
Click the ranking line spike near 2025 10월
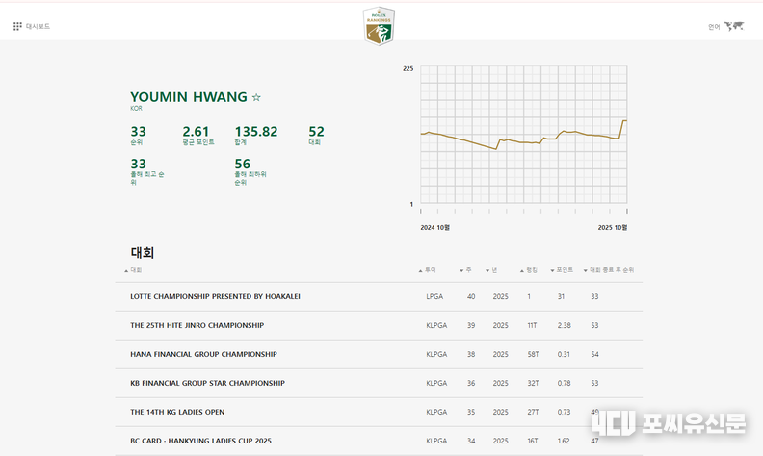[x=622, y=121]
